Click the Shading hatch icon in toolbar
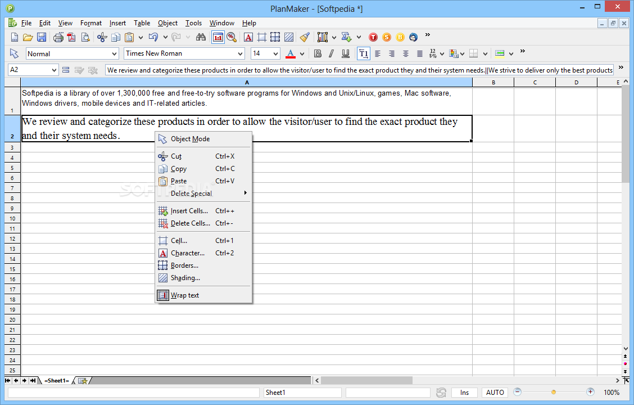Screen dimensions: 634x405 289,38
